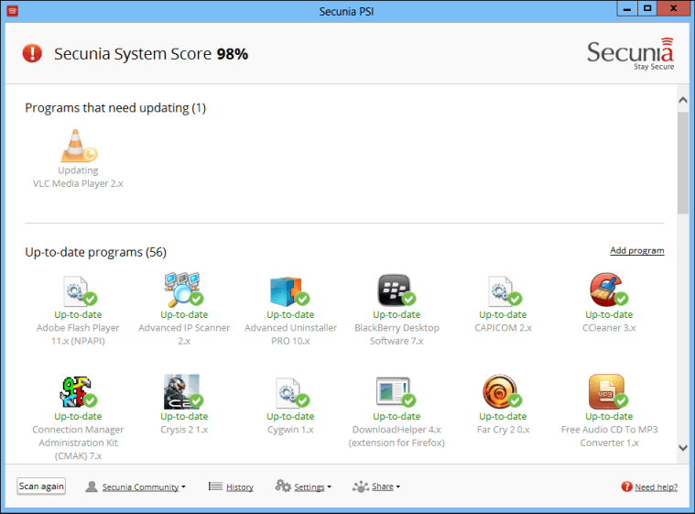Open the BlackBerry Desktop Software icon
Viewport: 695px width, 514px height.
[396, 290]
